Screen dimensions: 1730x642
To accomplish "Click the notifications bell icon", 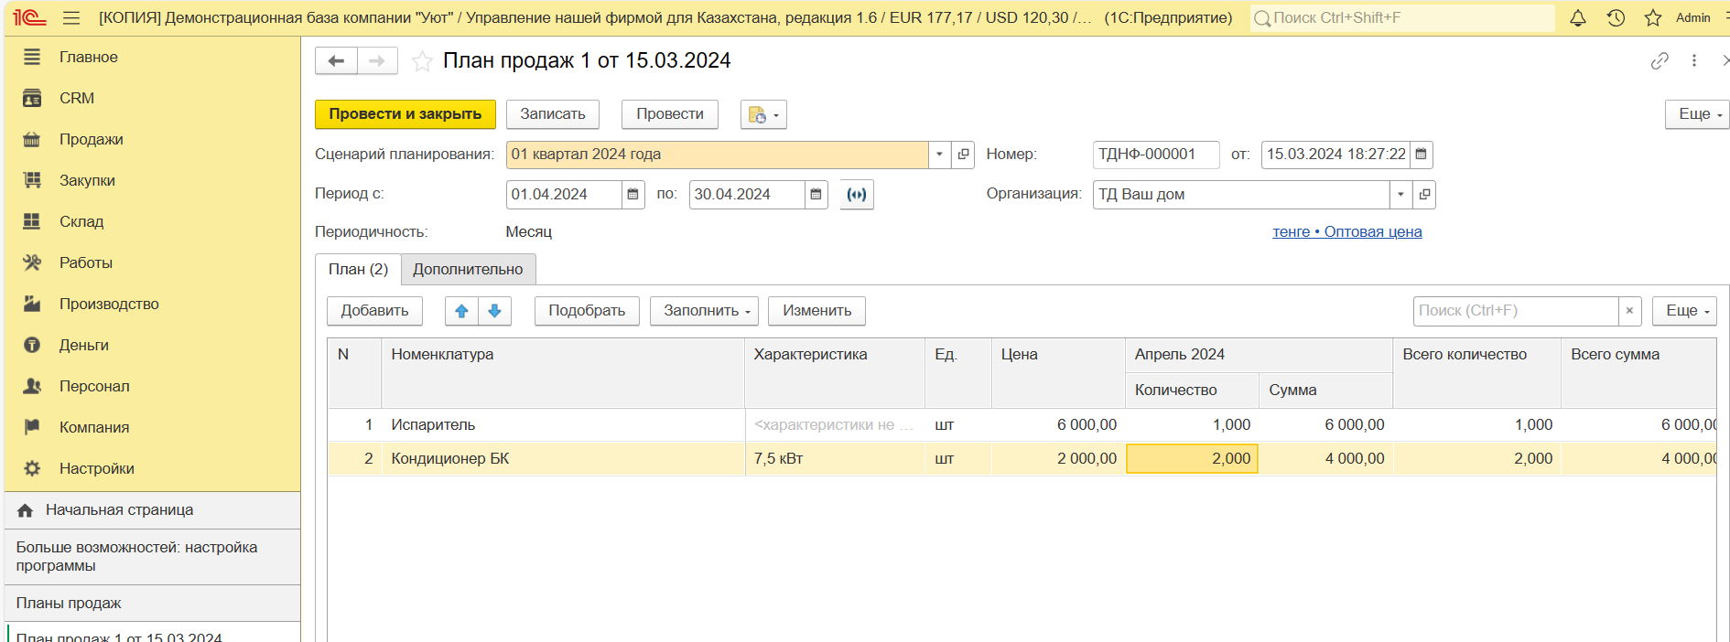I will tap(1578, 18).
